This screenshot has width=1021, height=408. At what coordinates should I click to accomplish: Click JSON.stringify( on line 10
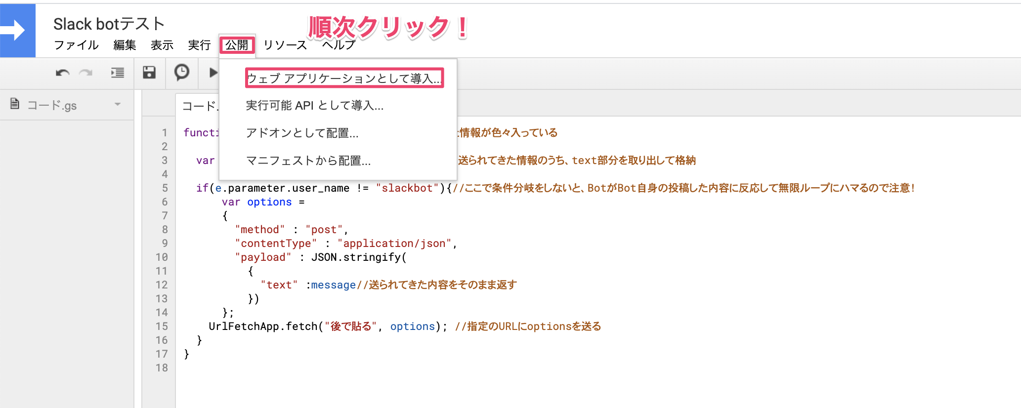pos(359,257)
